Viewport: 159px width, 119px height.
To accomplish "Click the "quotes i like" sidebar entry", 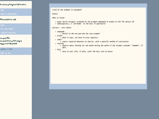I will tap(6, 49).
